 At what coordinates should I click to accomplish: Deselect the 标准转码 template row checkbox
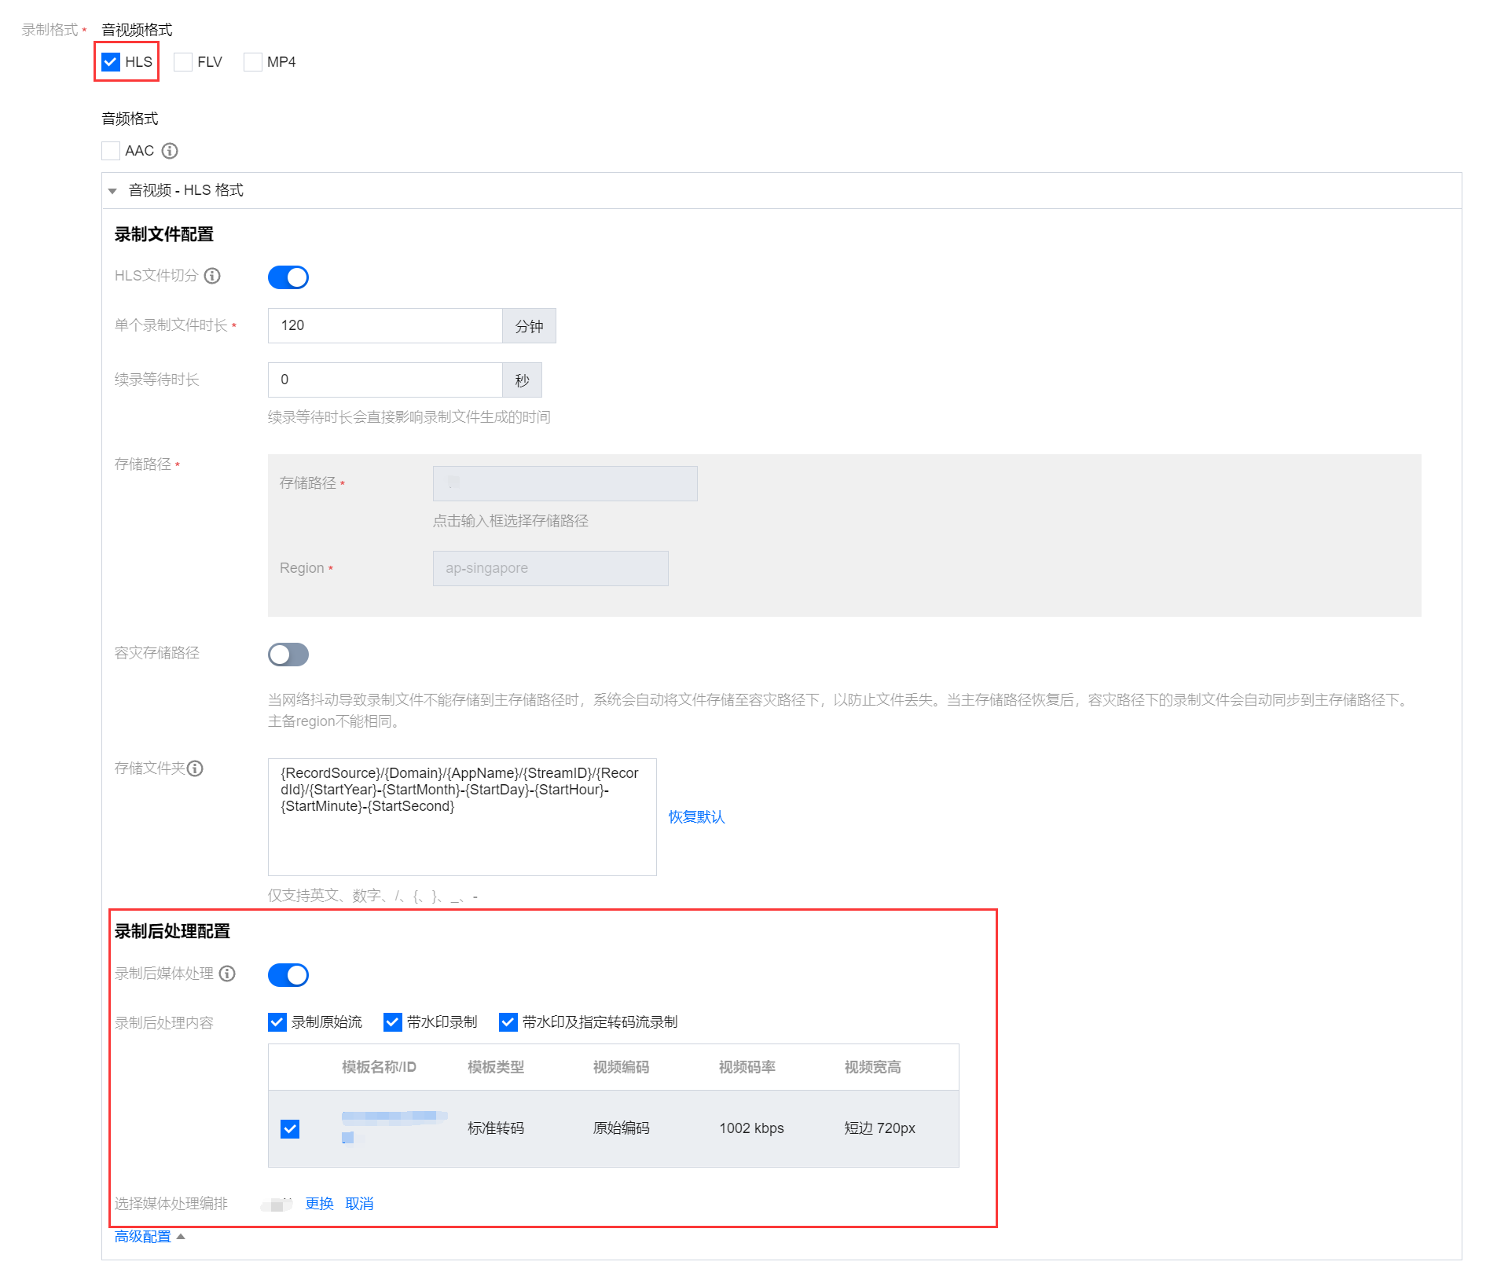[290, 1129]
